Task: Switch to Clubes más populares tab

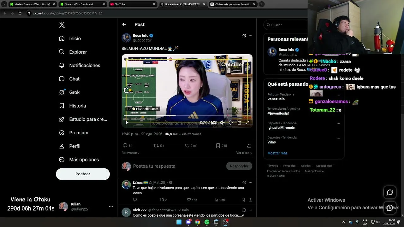Action: 233,4
